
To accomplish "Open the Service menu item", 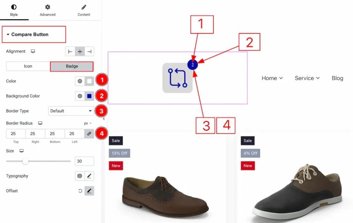I will pos(304,78).
